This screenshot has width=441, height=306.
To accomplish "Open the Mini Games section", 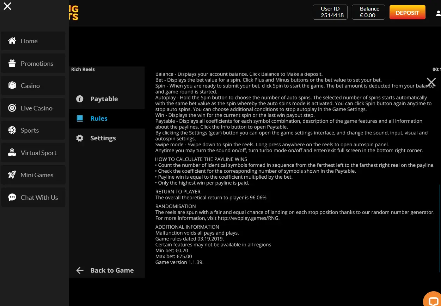I will pos(33,175).
